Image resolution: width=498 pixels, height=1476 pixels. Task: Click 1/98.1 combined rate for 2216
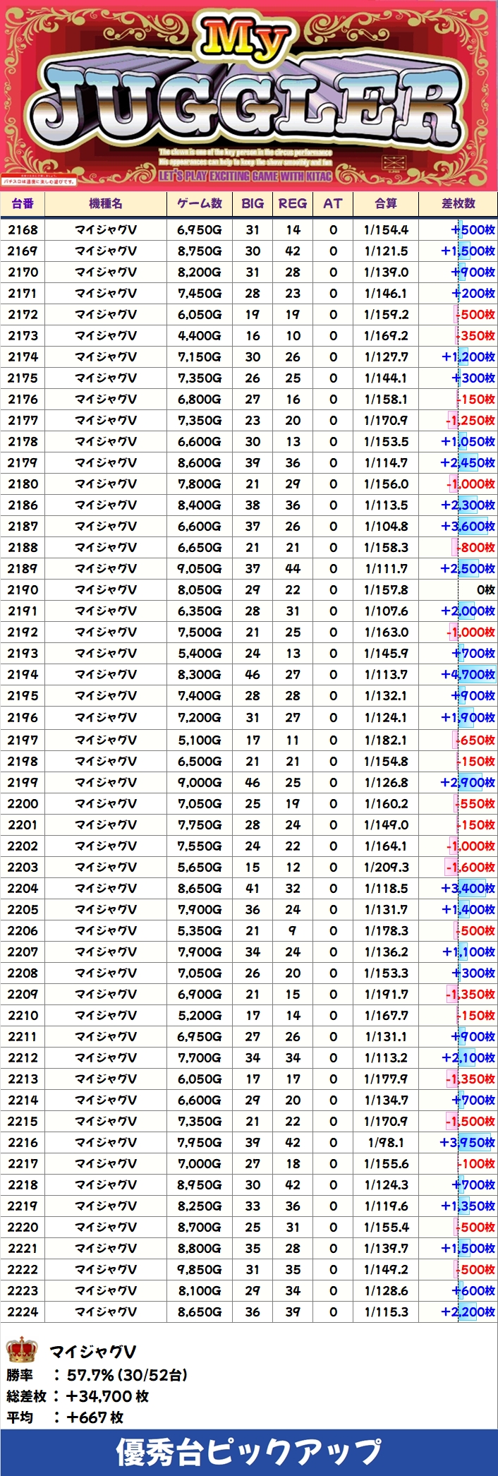point(386,1142)
